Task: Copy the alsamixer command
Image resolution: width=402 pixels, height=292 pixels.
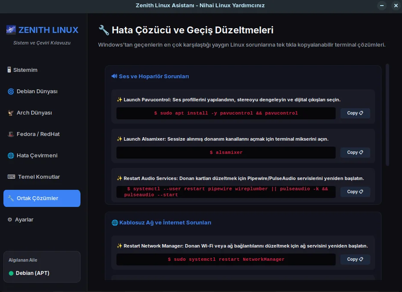Action: (355, 153)
